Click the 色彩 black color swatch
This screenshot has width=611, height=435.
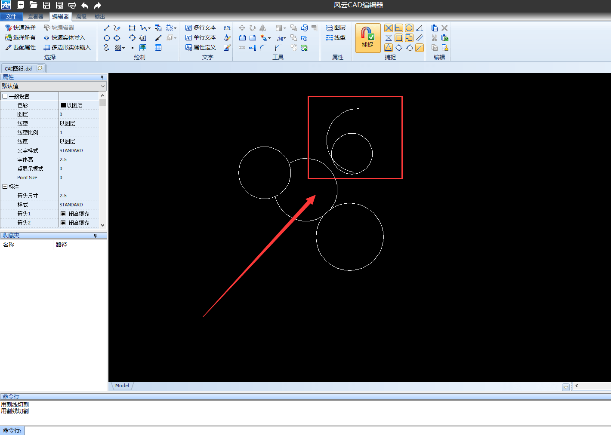coord(63,105)
